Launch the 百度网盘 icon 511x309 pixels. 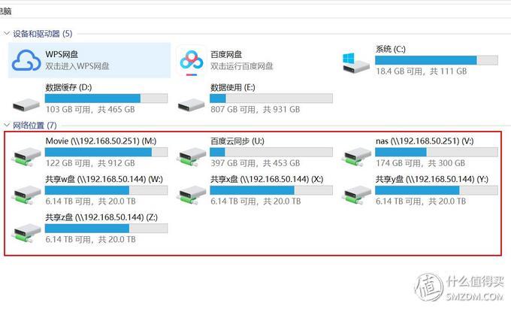192,61
